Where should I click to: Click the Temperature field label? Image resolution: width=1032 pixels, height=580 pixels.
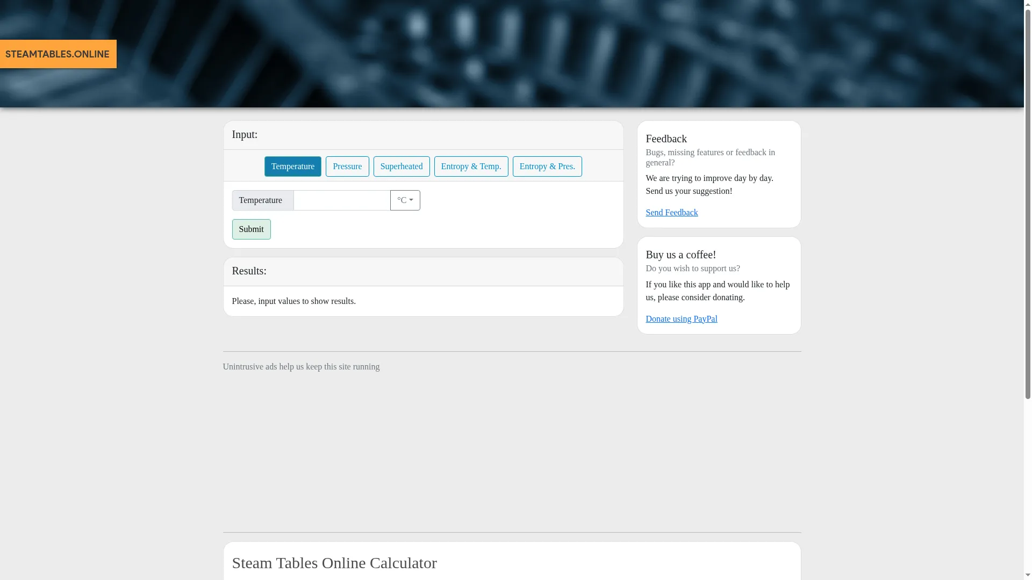coord(263,200)
